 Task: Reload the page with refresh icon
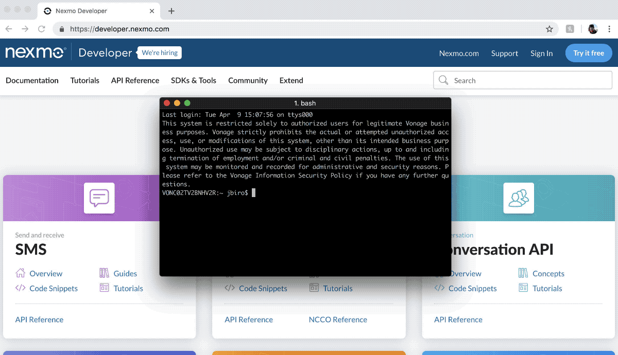pos(41,29)
